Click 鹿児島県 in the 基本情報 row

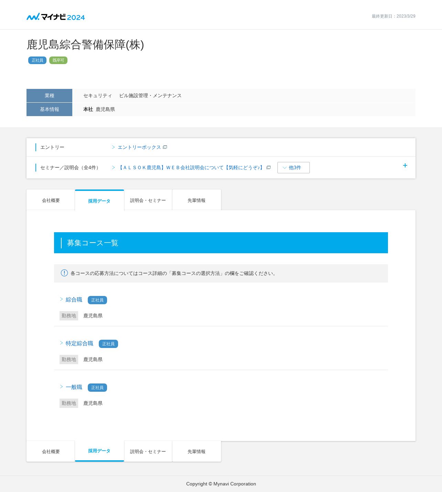105,109
